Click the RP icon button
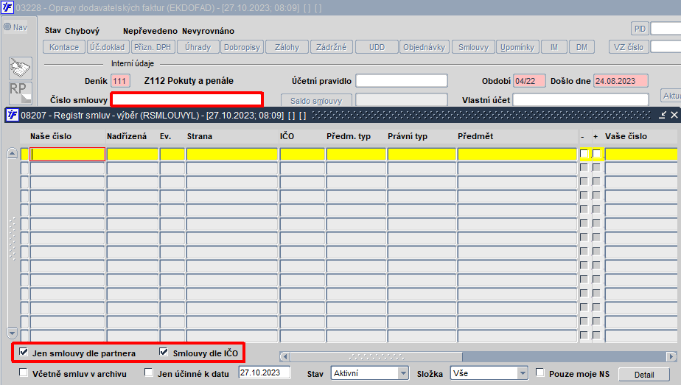This screenshot has width=681, height=385. pyautogui.click(x=21, y=92)
